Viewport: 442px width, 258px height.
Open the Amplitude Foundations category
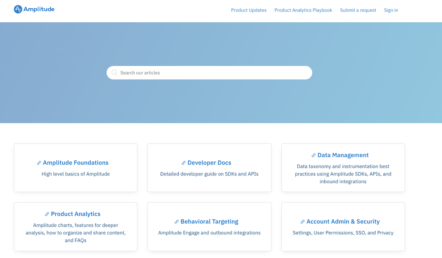tap(76, 168)
